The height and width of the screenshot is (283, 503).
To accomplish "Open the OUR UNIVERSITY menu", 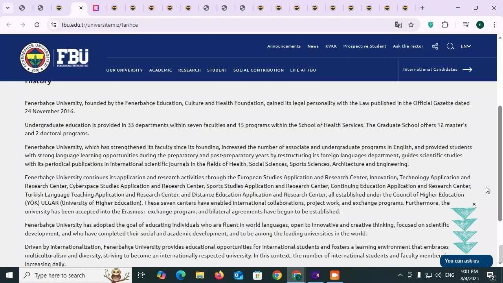I will [124, 70].
